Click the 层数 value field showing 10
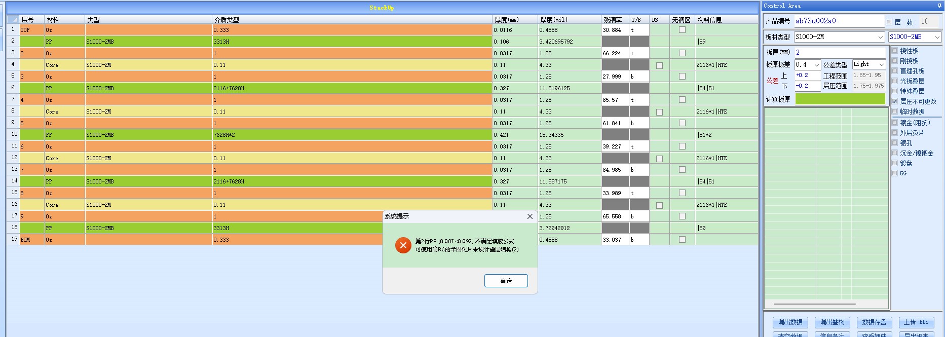Image resolution: width=945 pixels, height=337 pixels. pos(928,21)
